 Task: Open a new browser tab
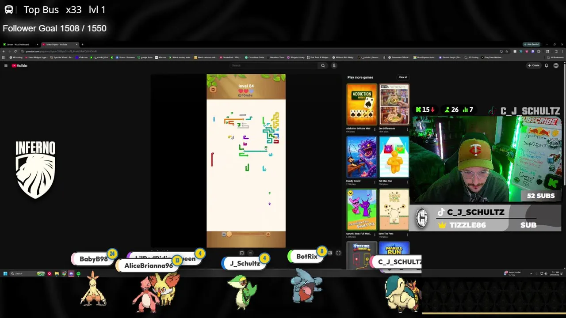82,45
